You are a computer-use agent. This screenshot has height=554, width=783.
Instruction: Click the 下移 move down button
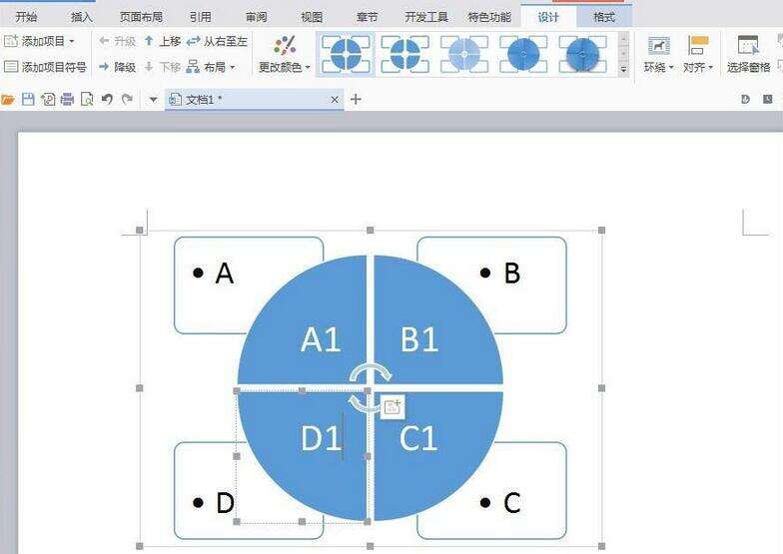[162, 66]
